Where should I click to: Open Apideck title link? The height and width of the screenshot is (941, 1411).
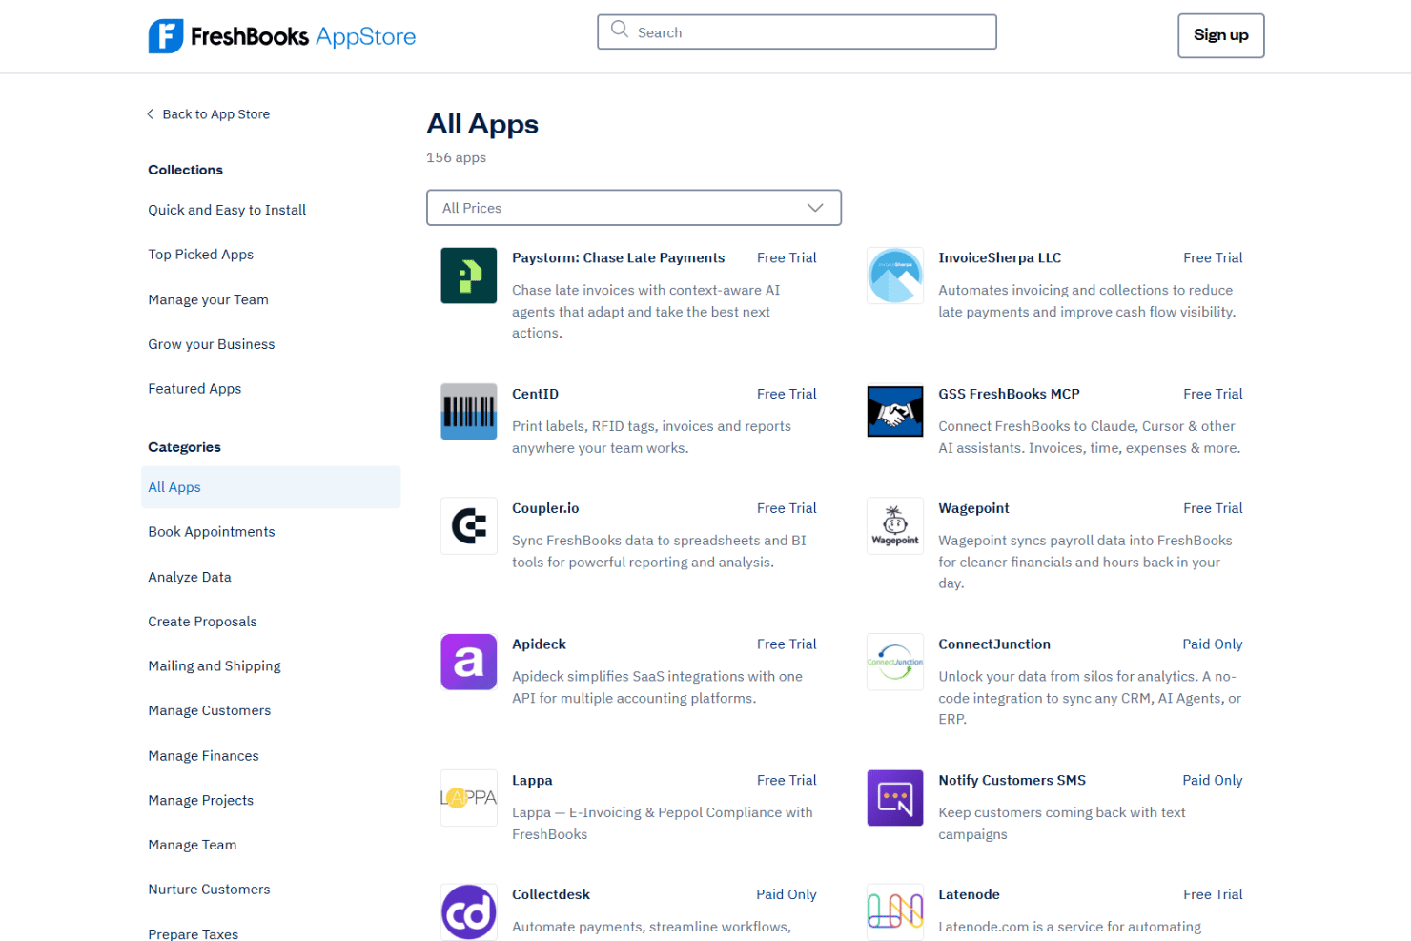[540, 644]
